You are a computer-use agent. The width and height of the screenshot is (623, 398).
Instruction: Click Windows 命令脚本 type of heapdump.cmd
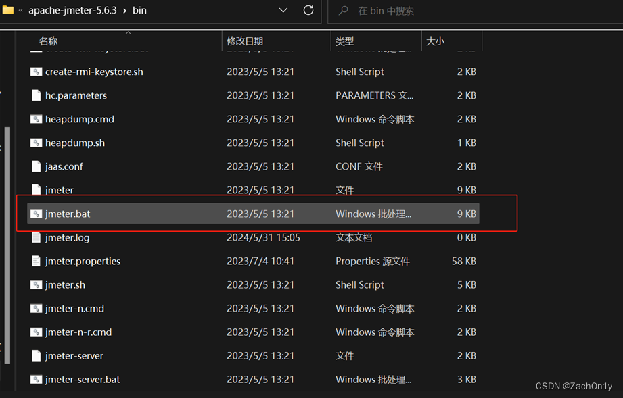pyautogui.click(x=375, y=119)
